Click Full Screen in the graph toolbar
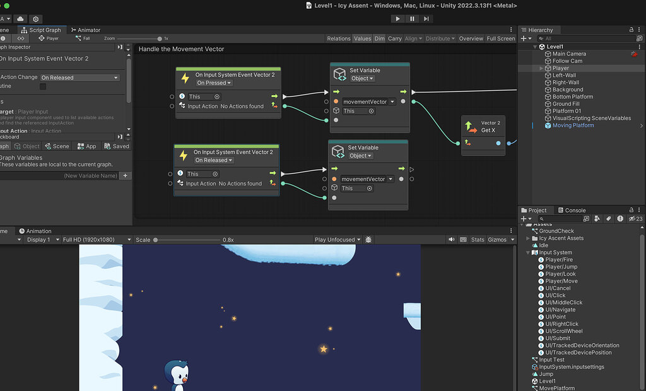 pos(500,38)
